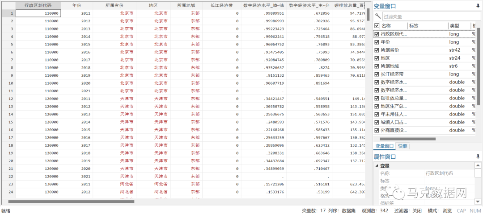Click the 所属省份 cell 天津市 in row 12
The image size is (483, 214).
click(x=114, y=99)
